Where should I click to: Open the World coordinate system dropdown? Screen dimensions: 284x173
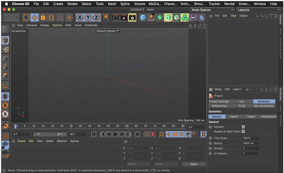pyautogui.click(x=138, y=164)
